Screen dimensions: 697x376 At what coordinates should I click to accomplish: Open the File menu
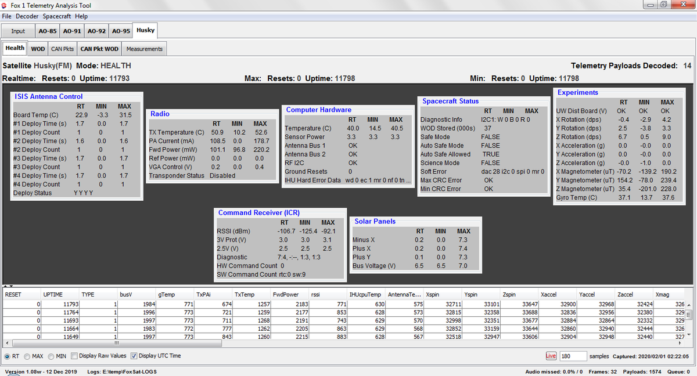click(x=6, y=16)
